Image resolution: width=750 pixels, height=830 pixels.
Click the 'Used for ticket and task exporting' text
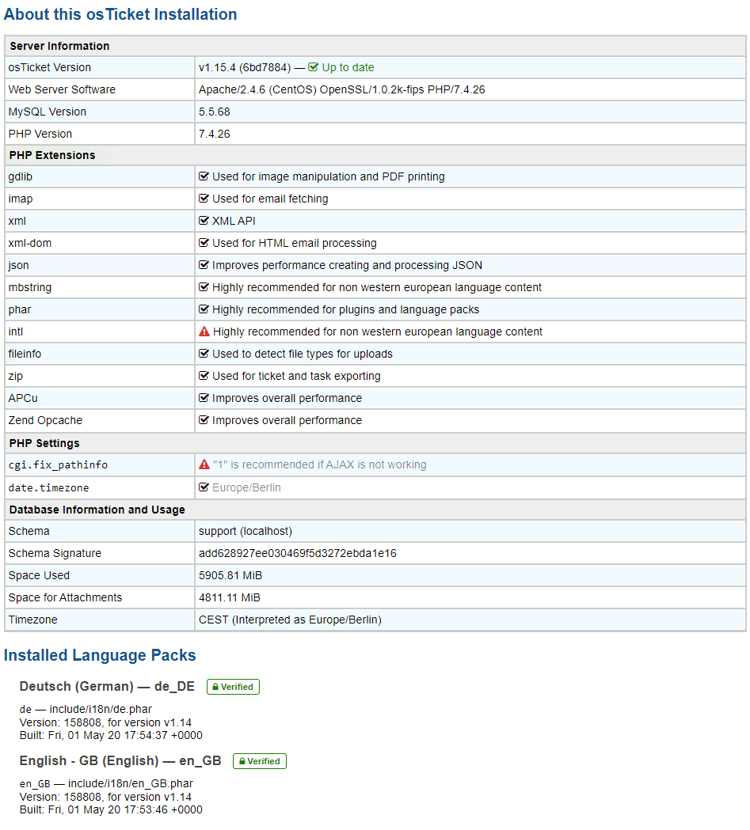[296, 376]
